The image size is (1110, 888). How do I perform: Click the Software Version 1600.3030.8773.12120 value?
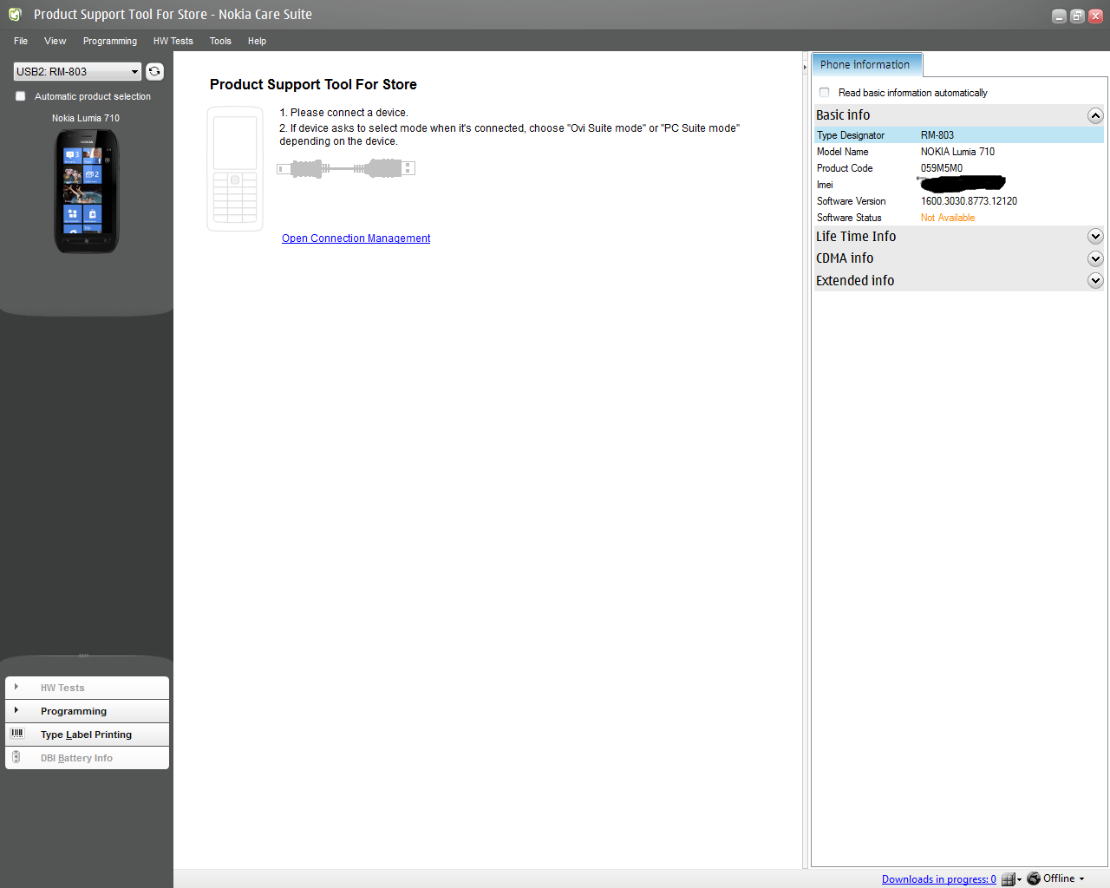click(969, 201)
